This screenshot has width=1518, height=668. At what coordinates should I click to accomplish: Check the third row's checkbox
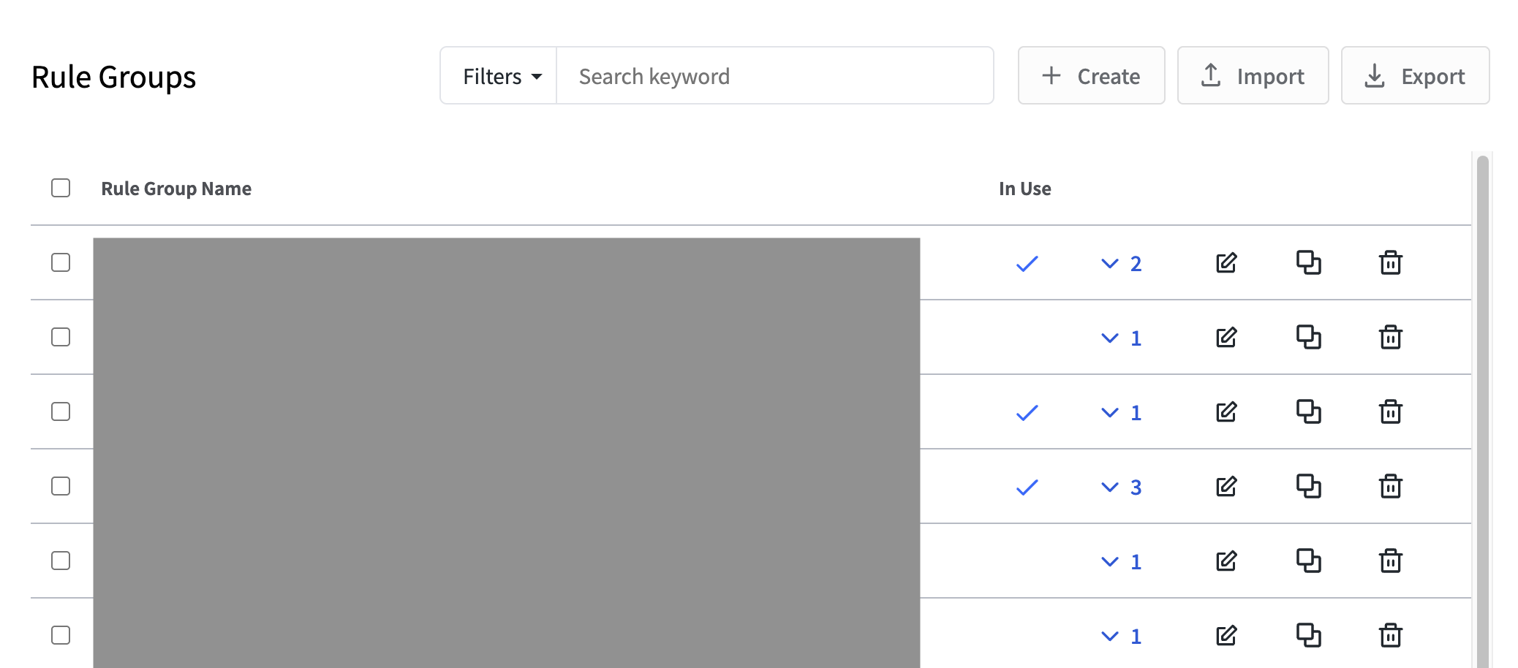[61, 411]
